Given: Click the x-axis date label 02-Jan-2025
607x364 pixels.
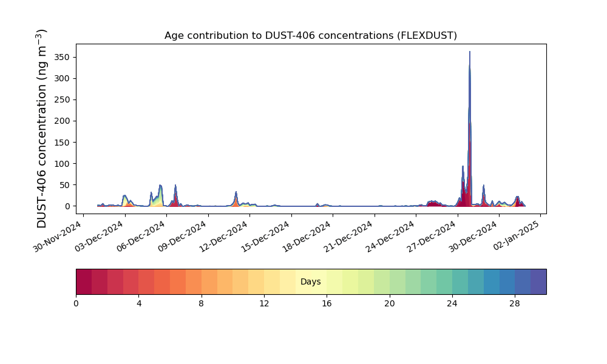Looking at the screenshot, I should (516, 236).
